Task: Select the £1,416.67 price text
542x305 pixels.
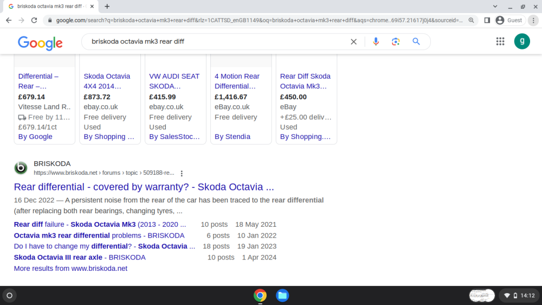Action: pyautogui.click(x=230, y=97)
